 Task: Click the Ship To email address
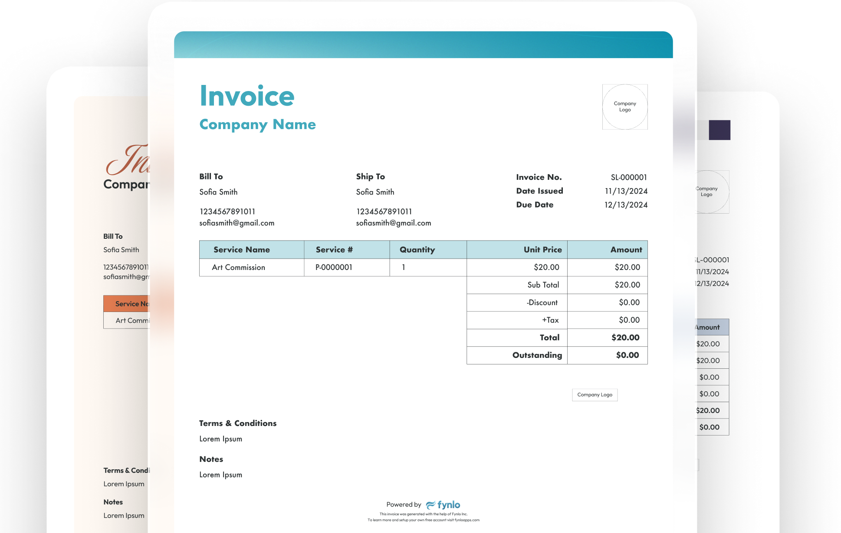pyautogui.click(x=394, y=223)
